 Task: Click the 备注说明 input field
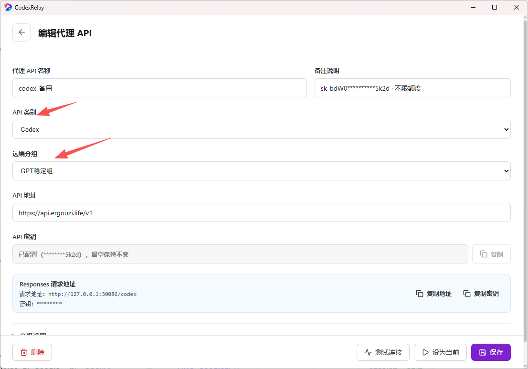tap(412, 88)
